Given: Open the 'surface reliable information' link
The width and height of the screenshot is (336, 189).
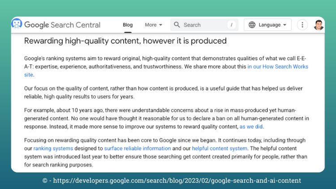Looking at the screenshot, I should 138,149.
